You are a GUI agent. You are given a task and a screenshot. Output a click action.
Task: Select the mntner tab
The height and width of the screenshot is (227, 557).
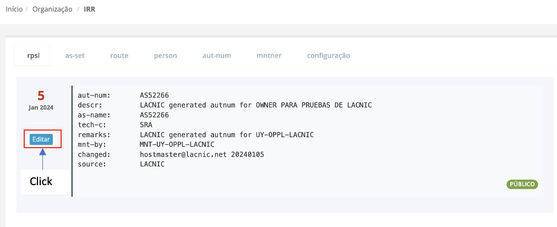coord(269,56)
